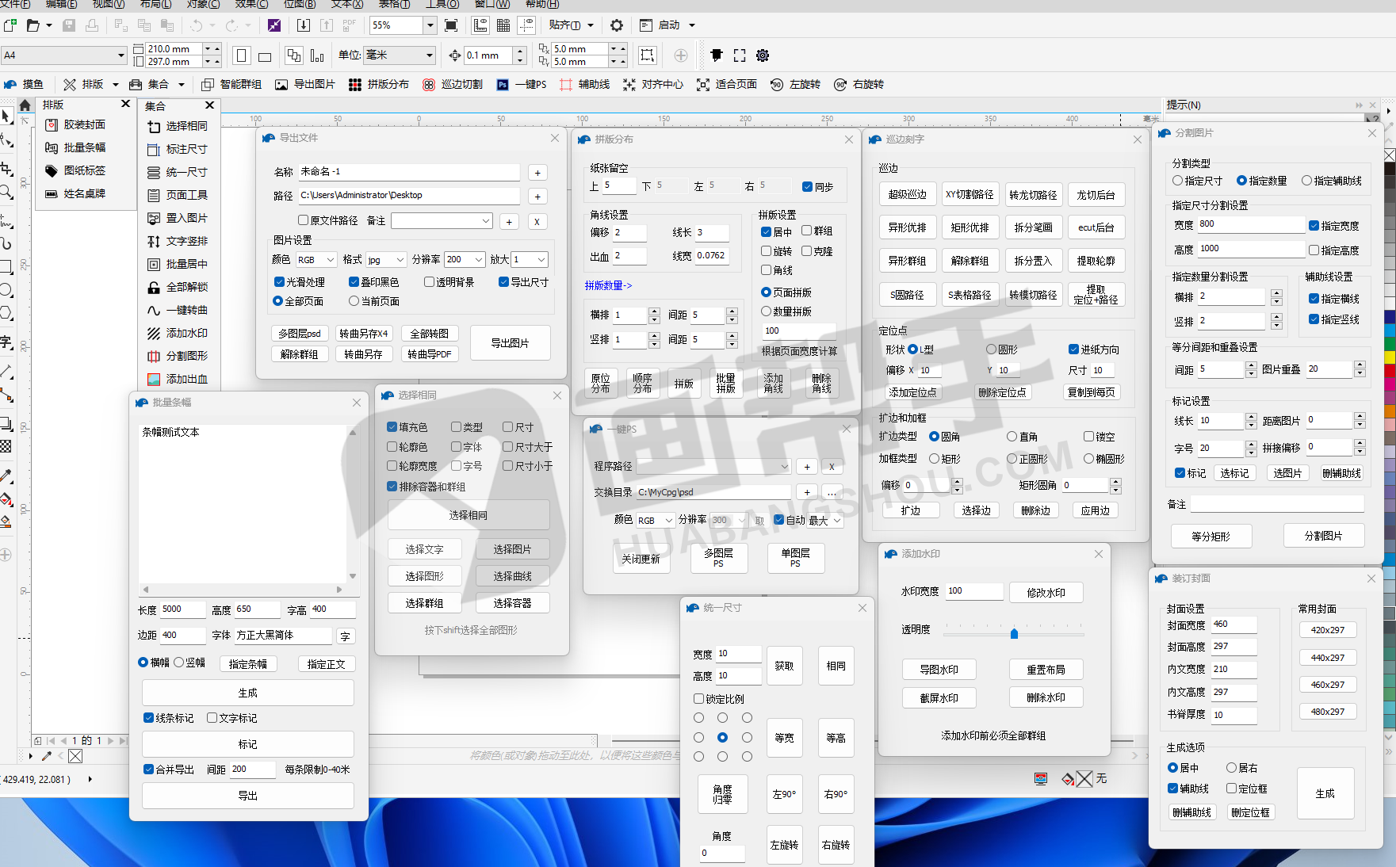
Task: Open options via the gear icon
Action: click(x=617, y=25)
